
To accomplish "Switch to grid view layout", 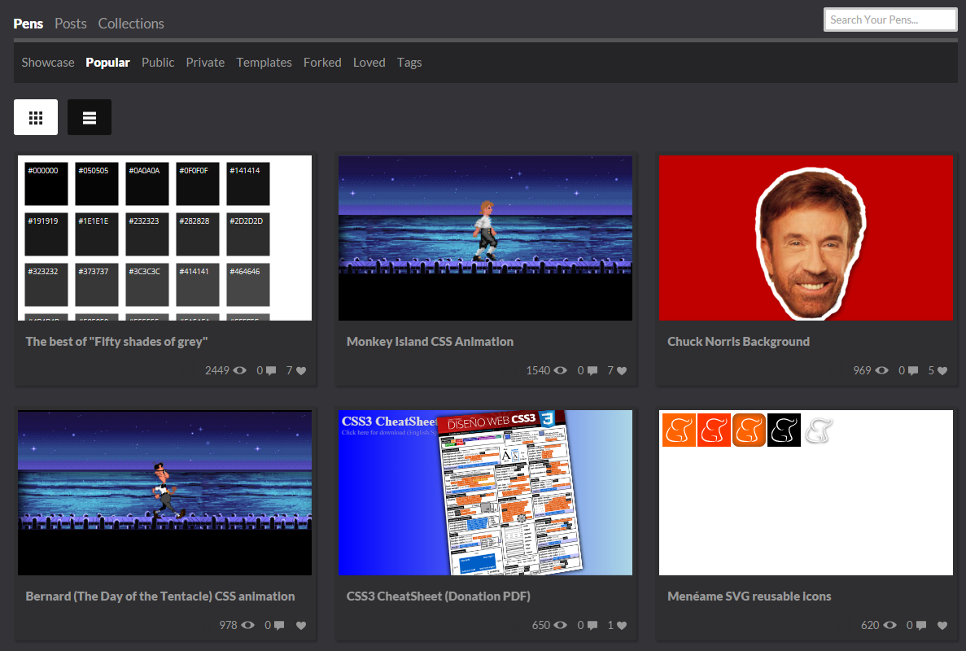I will pyautogui.click(x=36, y=117).
